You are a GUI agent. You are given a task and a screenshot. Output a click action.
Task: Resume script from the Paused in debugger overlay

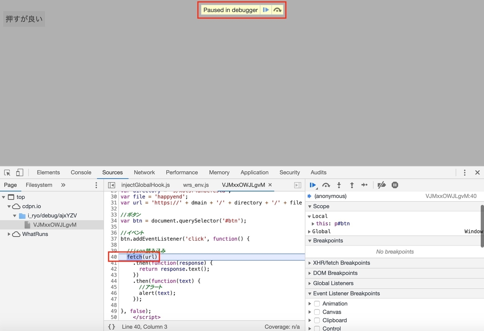265,10
